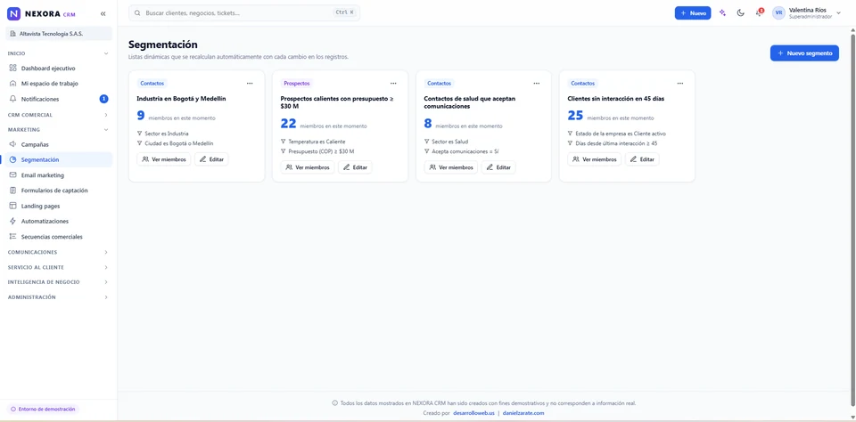Select Altavista Tecnología S.A.S. company selector
The image size is (856, 422).
click(59, 34)
